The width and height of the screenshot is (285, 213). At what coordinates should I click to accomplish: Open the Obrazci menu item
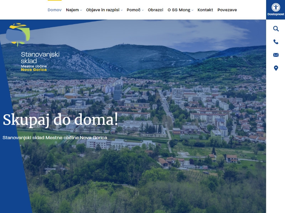[x=155, y=10]
